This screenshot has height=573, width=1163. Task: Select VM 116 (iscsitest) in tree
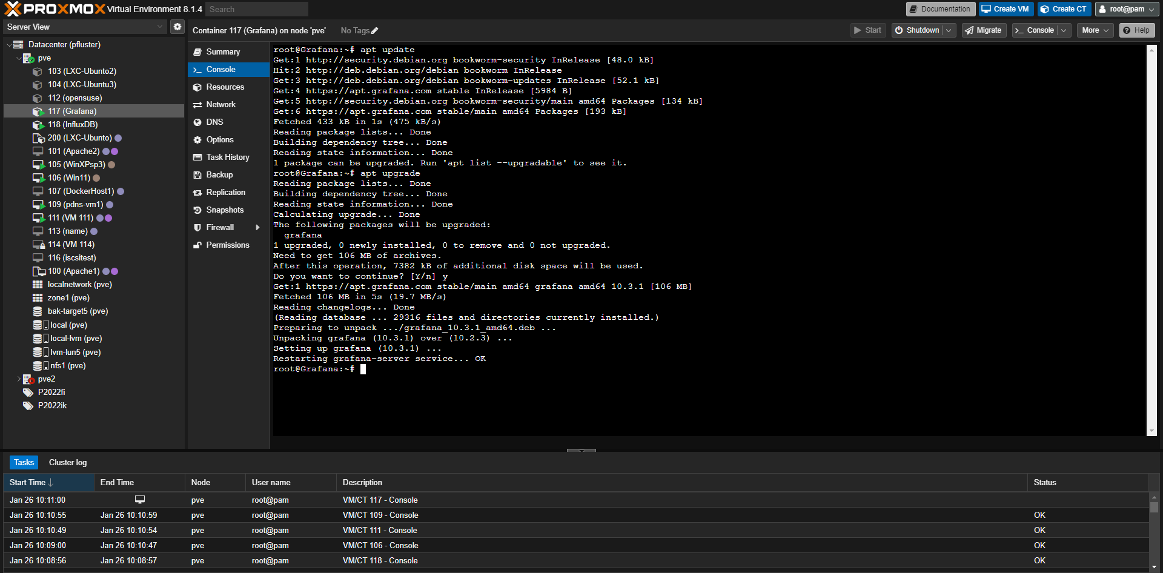71,258
